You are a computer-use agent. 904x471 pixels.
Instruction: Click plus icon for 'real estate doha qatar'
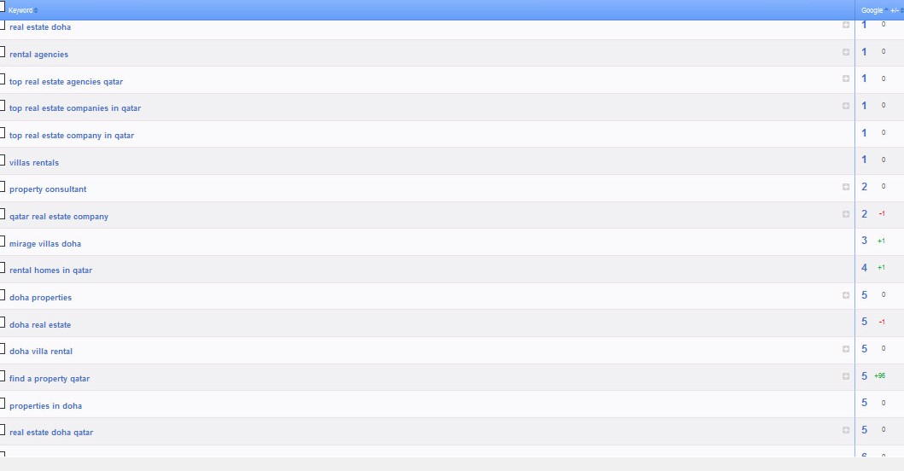846,430
